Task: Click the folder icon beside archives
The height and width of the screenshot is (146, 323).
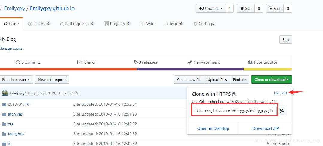Action: pos(4,114)
